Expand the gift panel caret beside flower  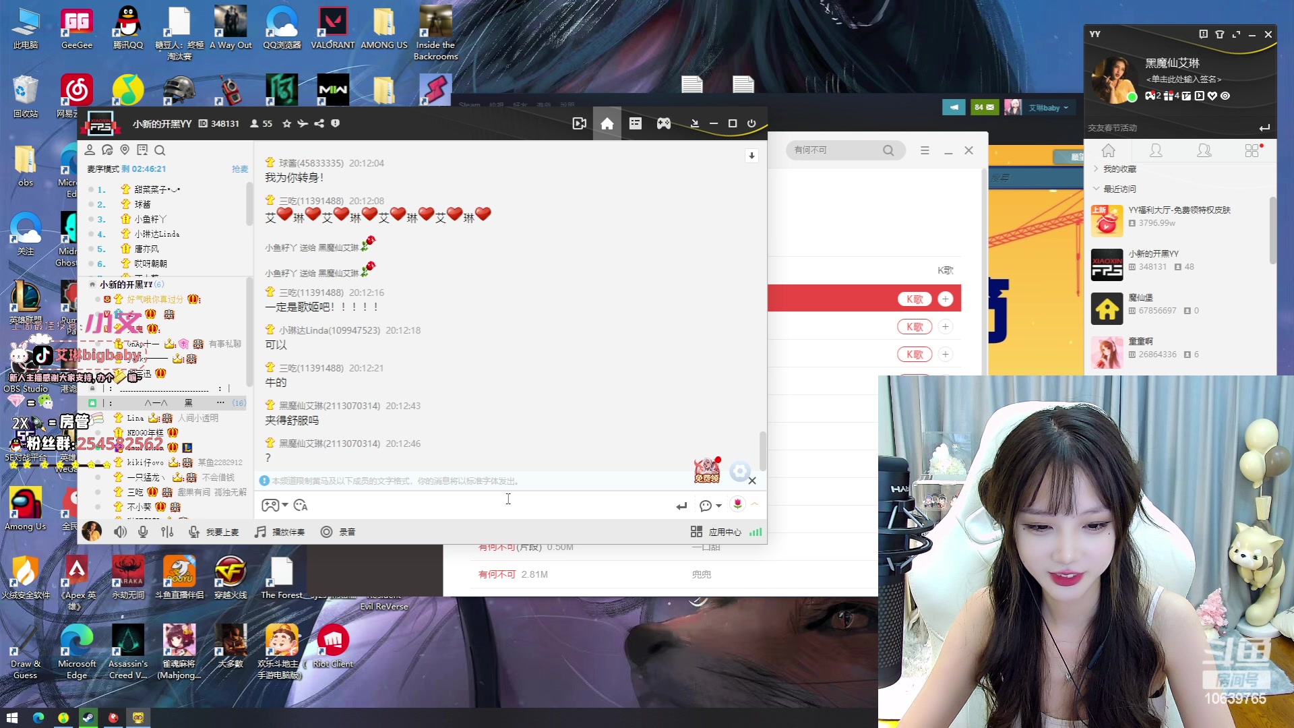coord(755,504)
